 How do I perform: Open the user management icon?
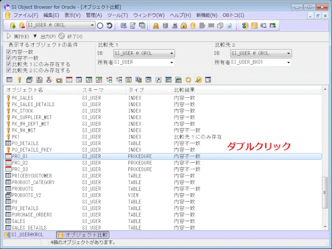pos(156,26)
